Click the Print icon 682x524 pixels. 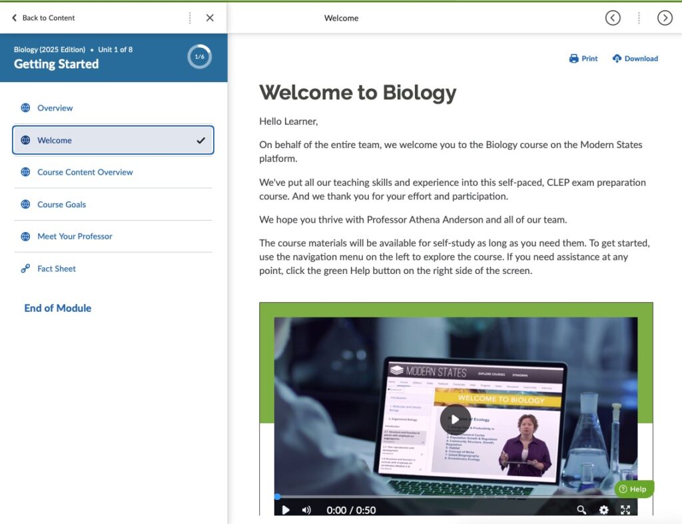tap(574, 59)
